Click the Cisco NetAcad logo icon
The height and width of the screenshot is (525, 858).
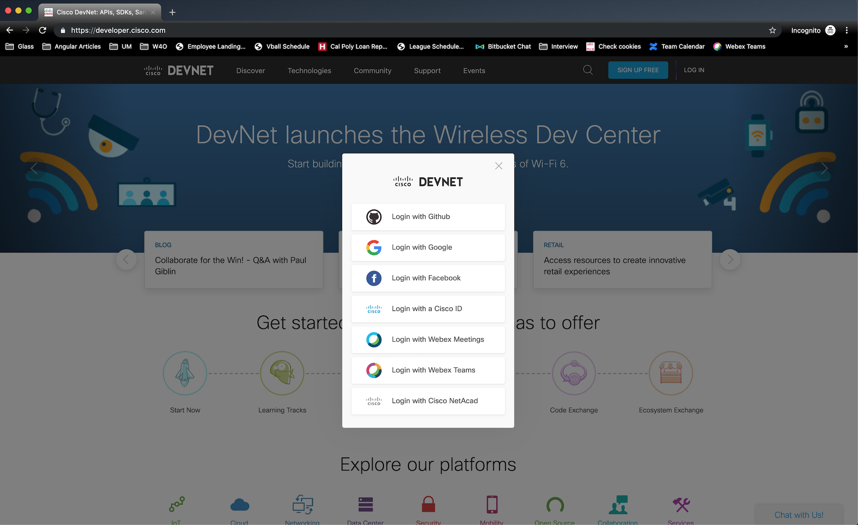(x=374, y=401)
